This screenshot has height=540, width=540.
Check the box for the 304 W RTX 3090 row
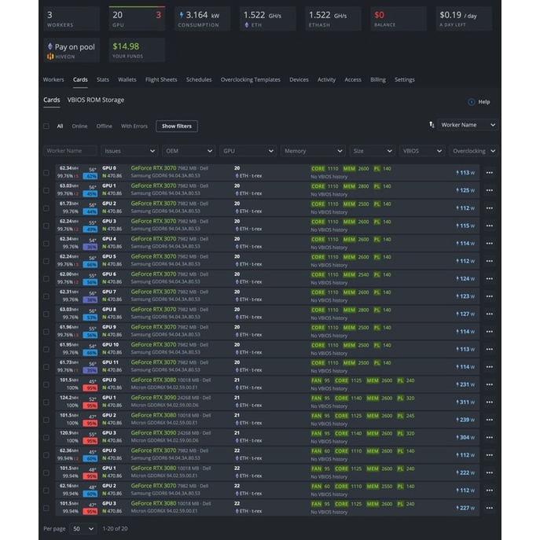coord(46,437)
